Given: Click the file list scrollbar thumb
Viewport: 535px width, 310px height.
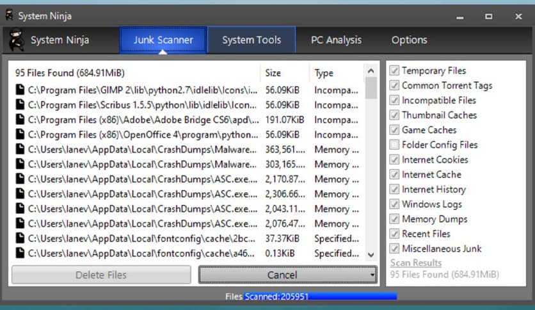Looking at the screenshot, I should (x=371, y=88).
